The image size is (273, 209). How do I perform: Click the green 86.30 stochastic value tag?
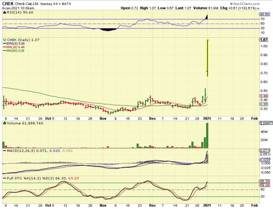(264, 182)
